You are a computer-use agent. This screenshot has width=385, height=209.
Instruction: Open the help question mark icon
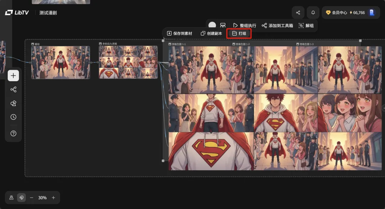click(x=13, y=133)
